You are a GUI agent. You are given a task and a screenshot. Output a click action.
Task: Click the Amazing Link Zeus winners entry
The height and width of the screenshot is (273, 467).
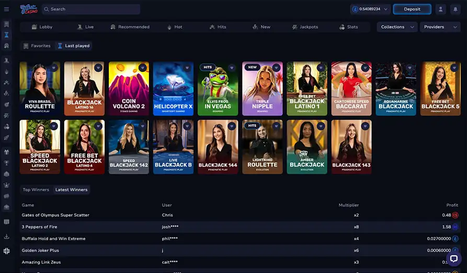240,262
